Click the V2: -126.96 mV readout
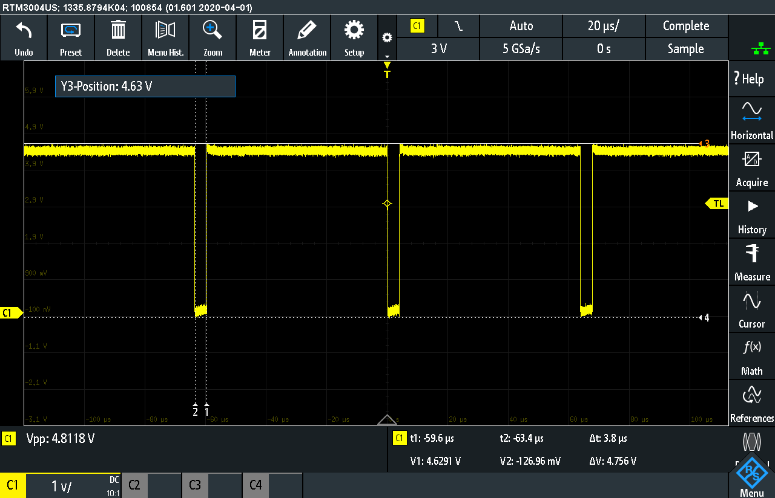 click(x=530, y=461)
